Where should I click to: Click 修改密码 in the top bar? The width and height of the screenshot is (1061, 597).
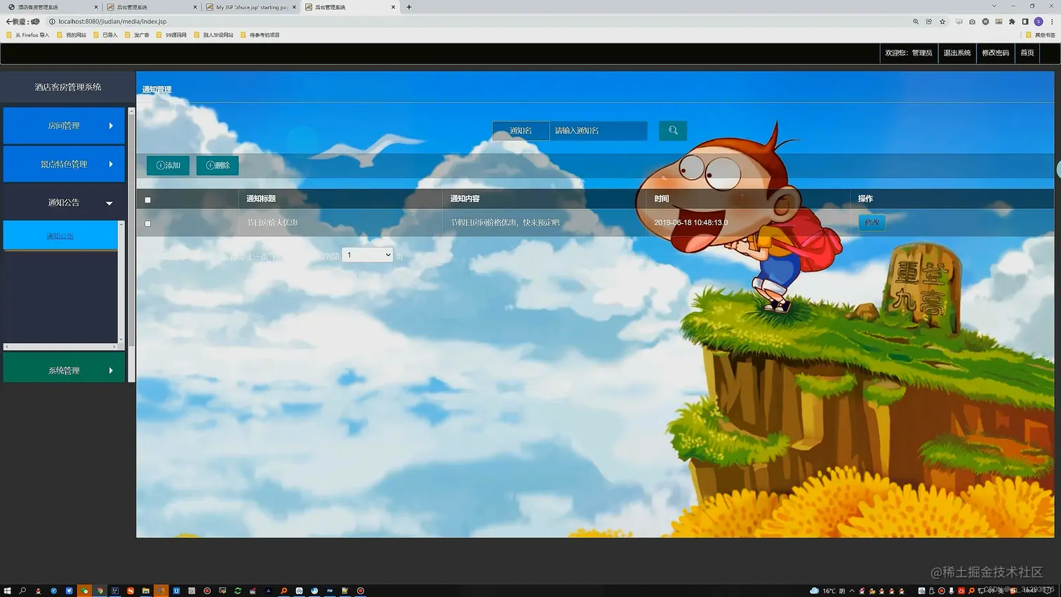coord(995,53)
